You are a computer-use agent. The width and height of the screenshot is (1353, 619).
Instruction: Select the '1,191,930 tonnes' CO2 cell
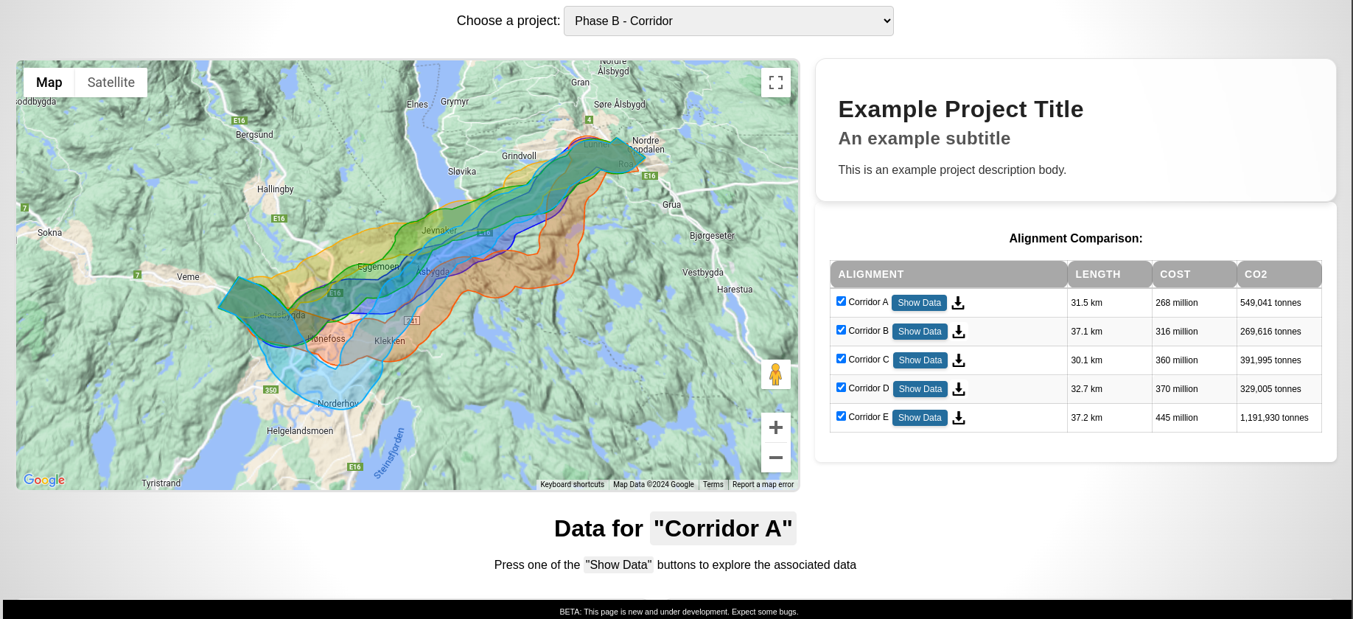pos(1279,418)
